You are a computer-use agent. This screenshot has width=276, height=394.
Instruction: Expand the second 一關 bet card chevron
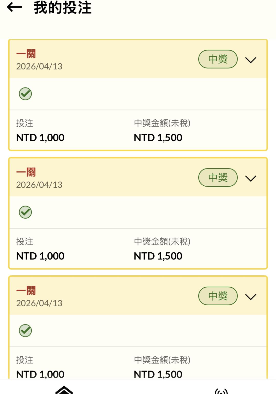(250, 178)
